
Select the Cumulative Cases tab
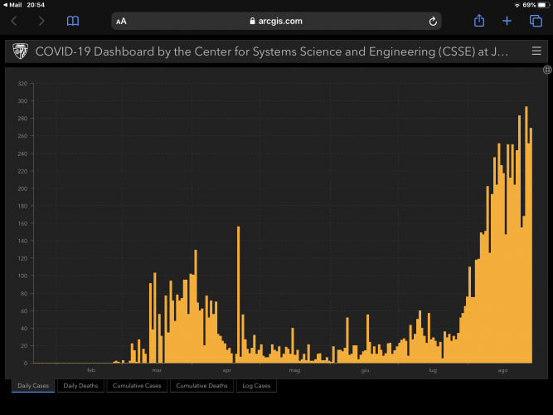click(x=136, y=386)
